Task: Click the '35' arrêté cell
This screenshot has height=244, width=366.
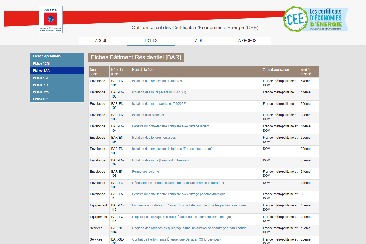Action: pos(309,196)
